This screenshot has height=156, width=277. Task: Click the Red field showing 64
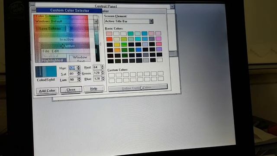pos(97,67)
